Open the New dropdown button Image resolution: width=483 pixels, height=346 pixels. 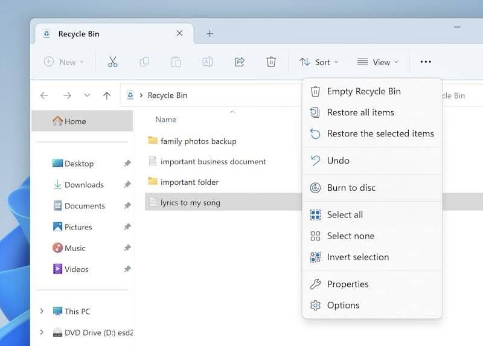(x=64, y=62)
